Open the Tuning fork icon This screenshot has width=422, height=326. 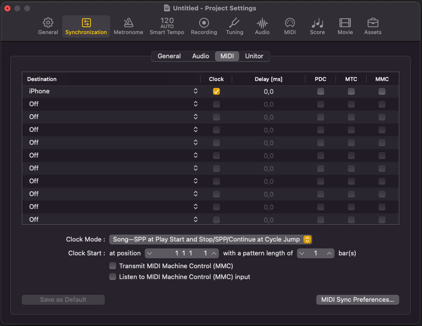pos(234,26)
